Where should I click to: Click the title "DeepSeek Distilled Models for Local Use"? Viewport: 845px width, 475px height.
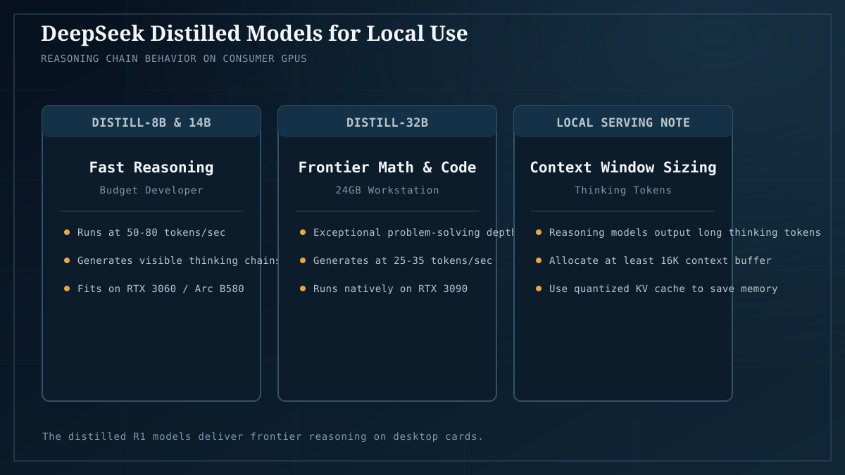(254, 33)
